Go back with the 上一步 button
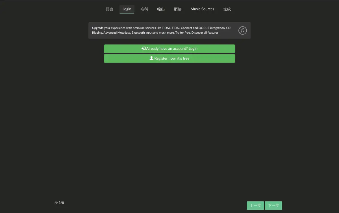339x213 pixels. coord(255,206)
